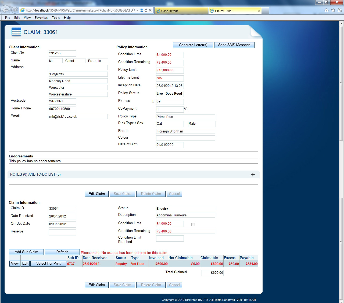Open the Favorites star icon
Image resolution: width=344 pixels, height=303 pixels.
(x=333, y=10)
